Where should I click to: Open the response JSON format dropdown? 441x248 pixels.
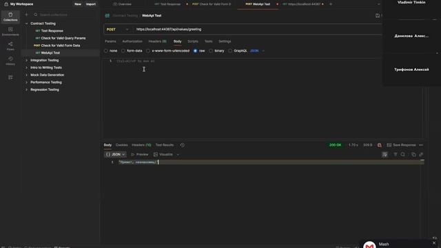(x=115, y=154)
